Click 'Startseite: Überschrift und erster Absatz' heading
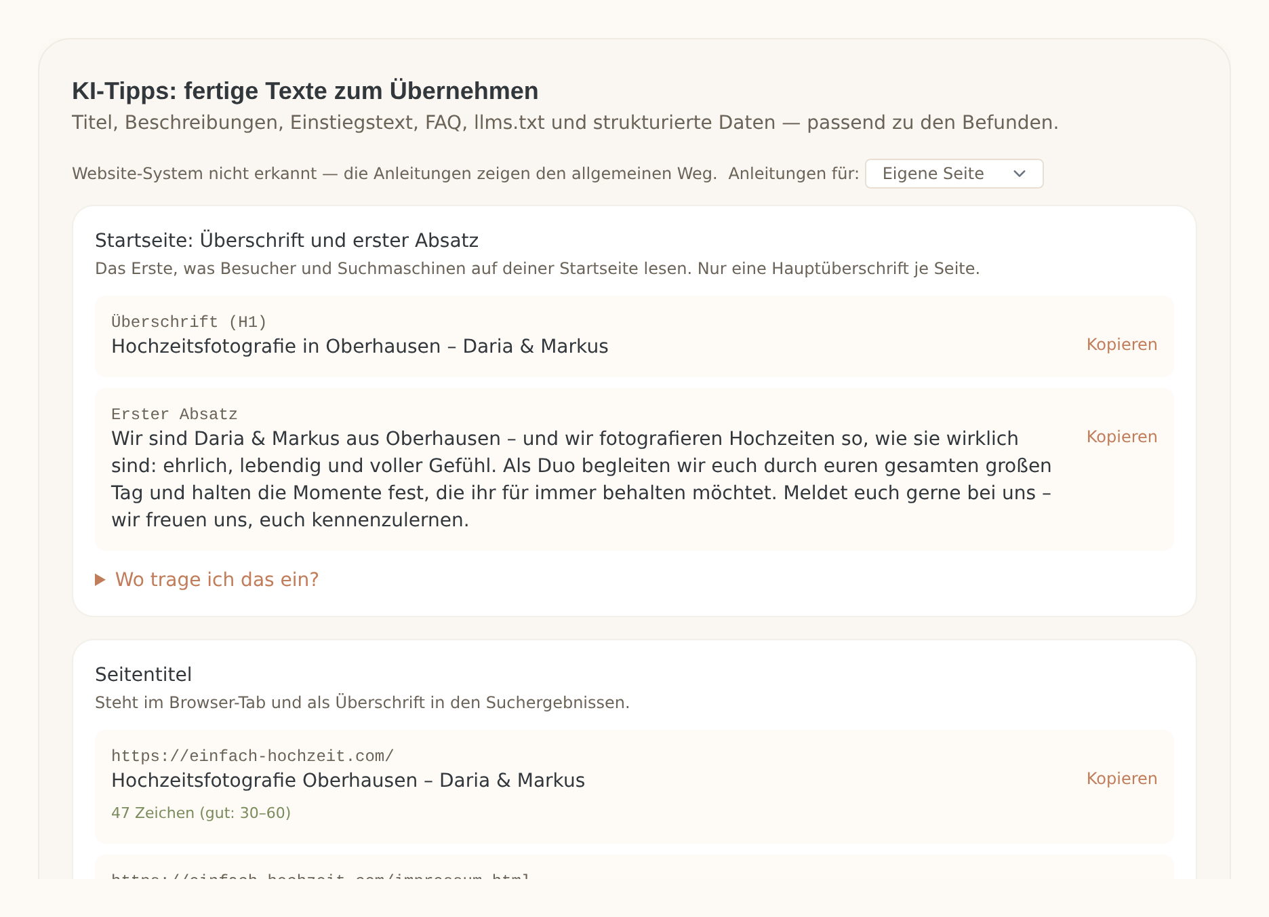 tap(287, 241)
